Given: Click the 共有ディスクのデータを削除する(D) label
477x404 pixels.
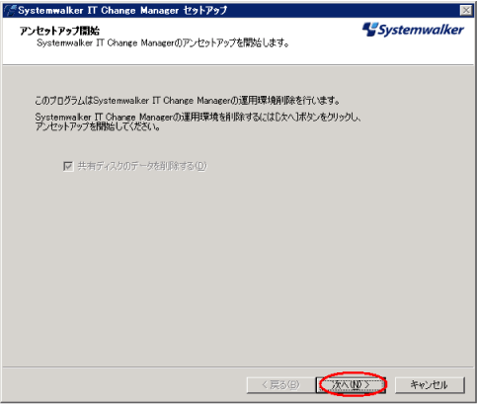Looking at the screenshot, I should [142, 166].
